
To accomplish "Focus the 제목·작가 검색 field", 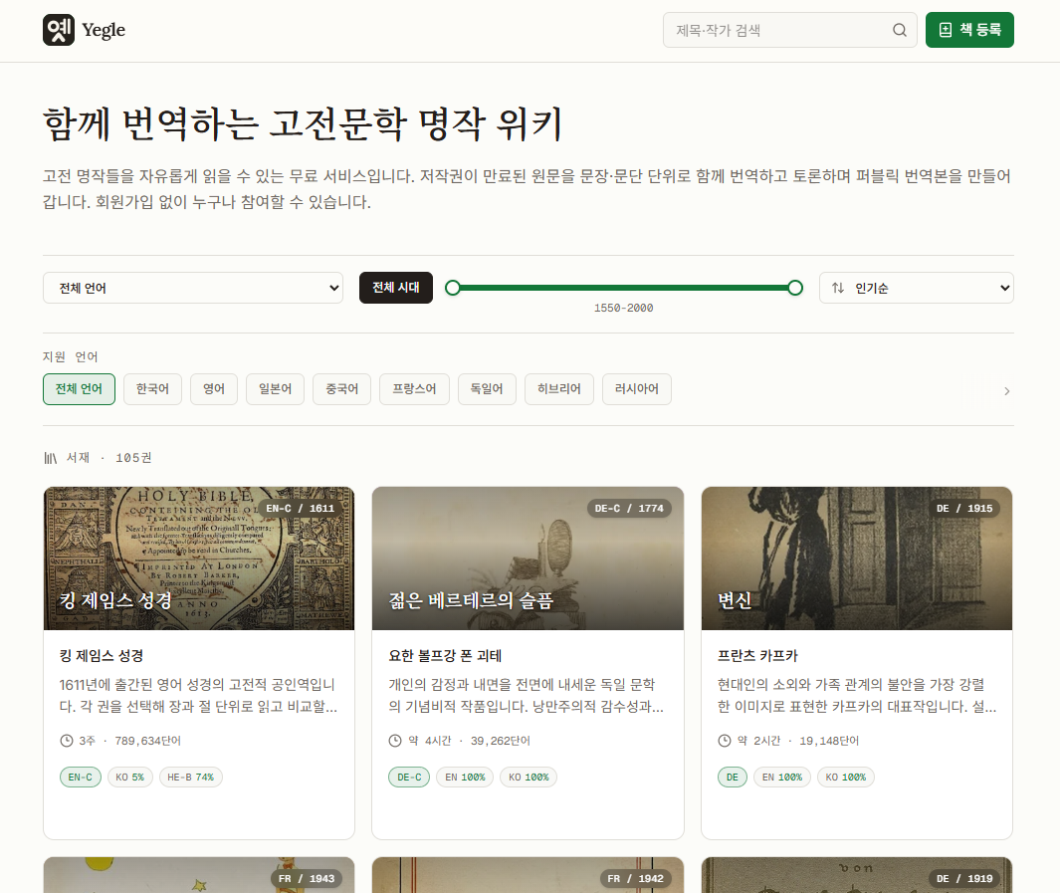I will point(789,30).
